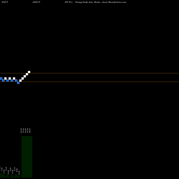Select the 'NSE P' exchange label in the title
Viewport: 179px width, 179px height.
click(x=5, y=2)
